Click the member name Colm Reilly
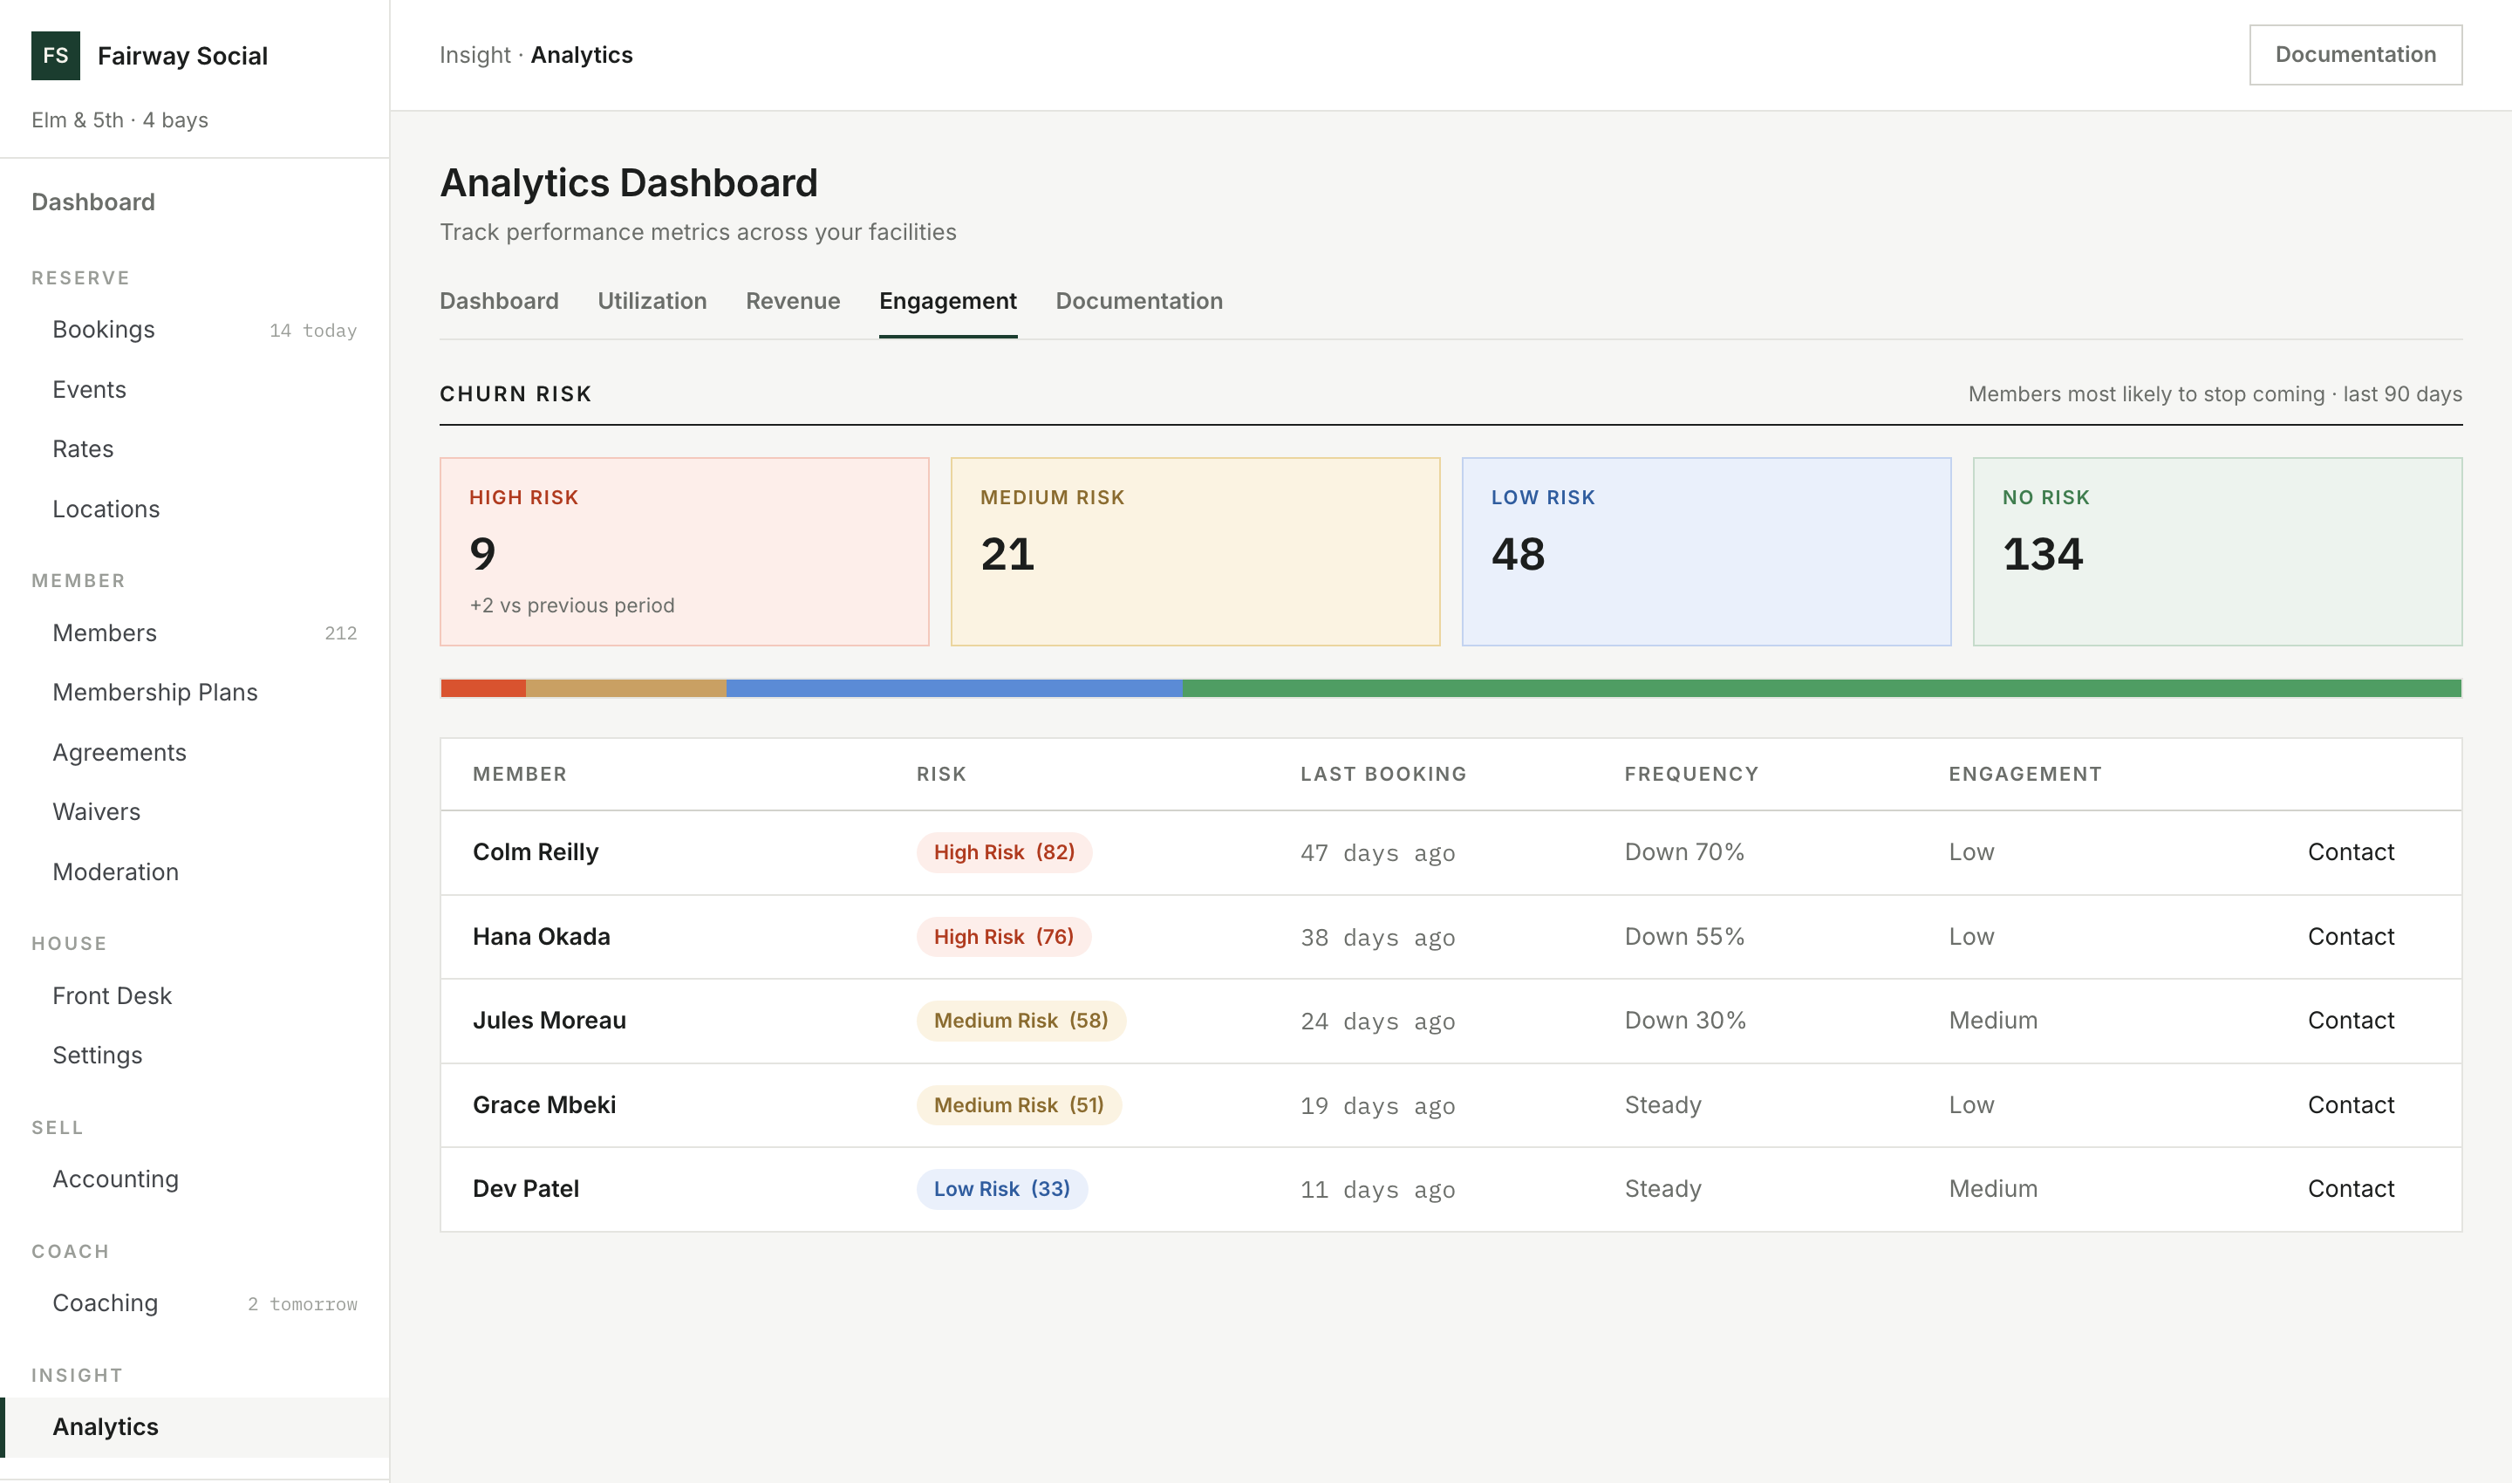Screen dimensions: 2512x1483 536,852
